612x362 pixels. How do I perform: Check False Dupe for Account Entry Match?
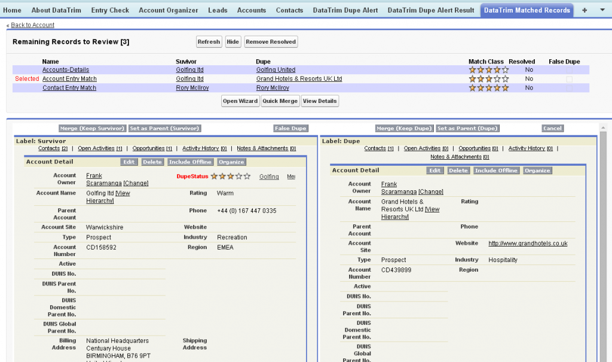pyautogui.click(x=569, y=79)
